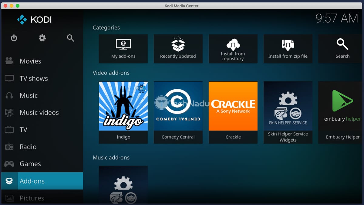Click the TV television icon
This screenshot has width=364, height=205.
pos(9,130)
